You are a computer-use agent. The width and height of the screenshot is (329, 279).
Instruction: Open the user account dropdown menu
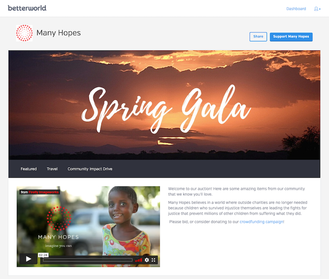pos(317,9)
